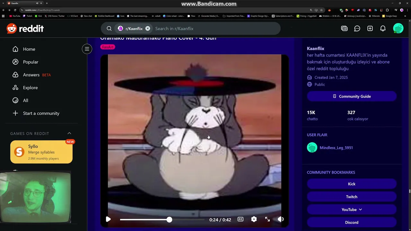The height and width of the screenshot is (231, 411).
Task: Seek on the video progress bar
Action: [162, 219]
